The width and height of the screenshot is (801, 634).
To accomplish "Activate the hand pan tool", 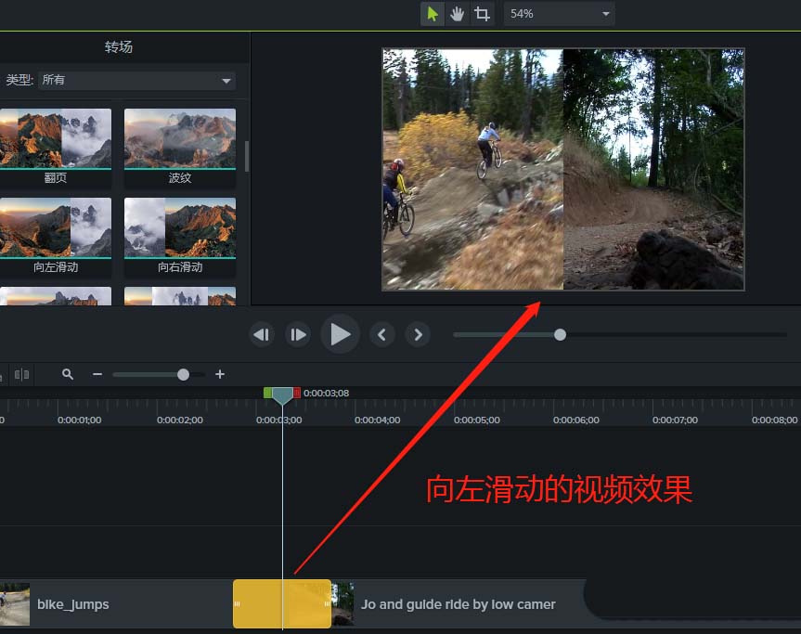I will 458,14.
